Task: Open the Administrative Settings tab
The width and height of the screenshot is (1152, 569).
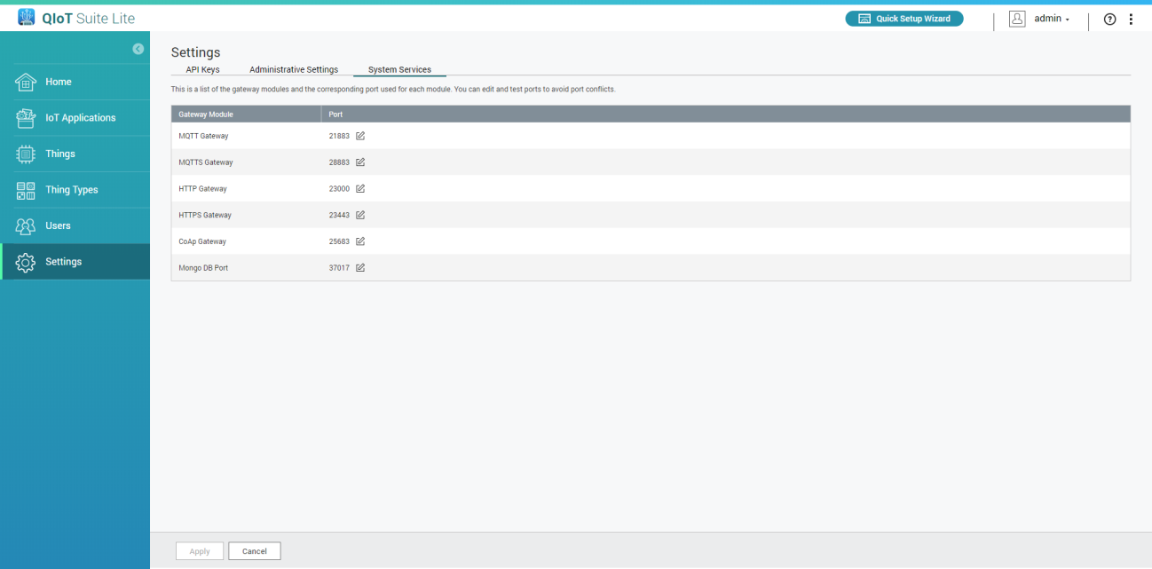Action: [x=294, y=69]
